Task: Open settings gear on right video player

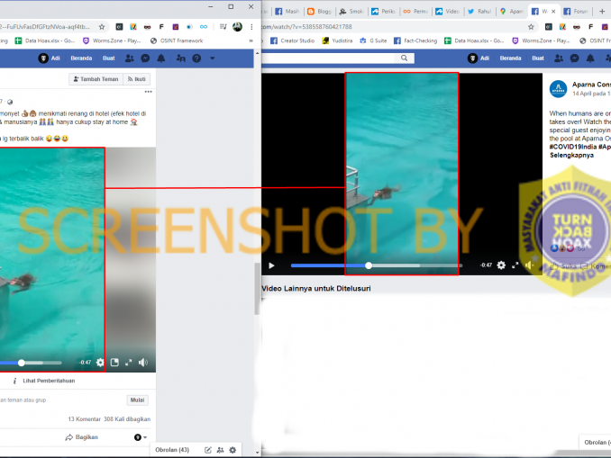Action: pos(501,265)
